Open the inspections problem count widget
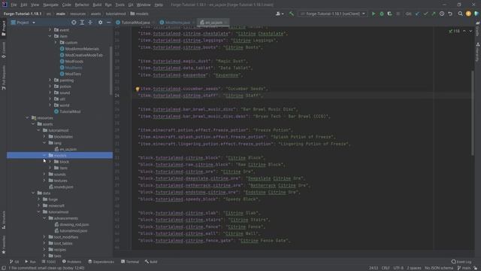This screenshot has height=271, width=481. click(x=454, y=31)
